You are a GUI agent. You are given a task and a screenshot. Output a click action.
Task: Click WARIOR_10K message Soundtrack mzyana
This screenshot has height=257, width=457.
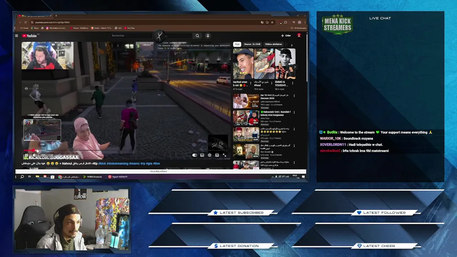click(x=346, y=138)
